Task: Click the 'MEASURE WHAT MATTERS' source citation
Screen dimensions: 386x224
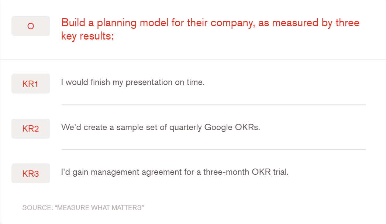Action: pos(99,207)
